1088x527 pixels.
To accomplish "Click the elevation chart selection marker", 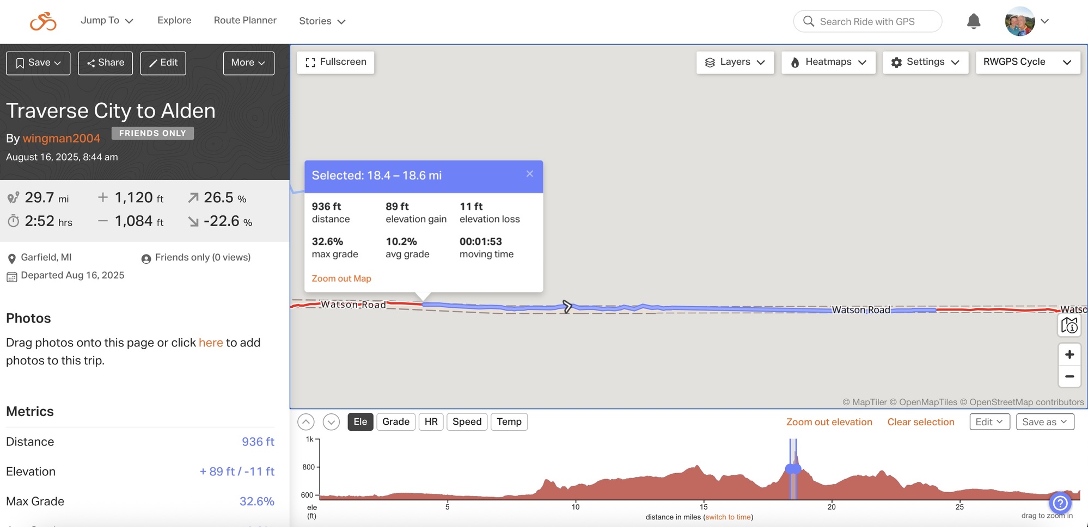I will pos(793,469).
